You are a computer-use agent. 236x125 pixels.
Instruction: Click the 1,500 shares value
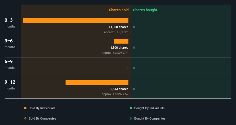[119, 48]
